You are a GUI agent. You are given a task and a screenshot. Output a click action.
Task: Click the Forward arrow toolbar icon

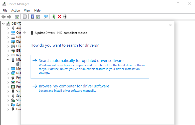coord(9,17)
